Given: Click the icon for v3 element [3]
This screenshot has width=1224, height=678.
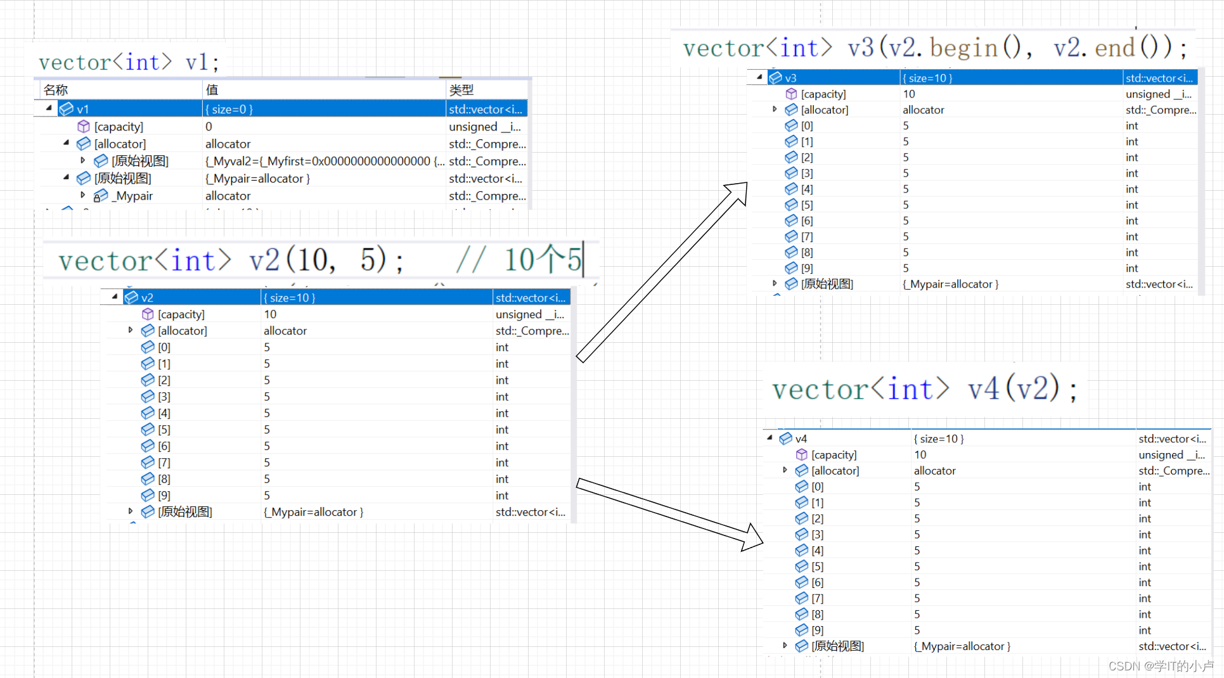Looking at the screenshot, I should (791, 173).
